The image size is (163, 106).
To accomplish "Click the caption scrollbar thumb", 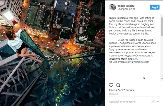I will point(162,27).
